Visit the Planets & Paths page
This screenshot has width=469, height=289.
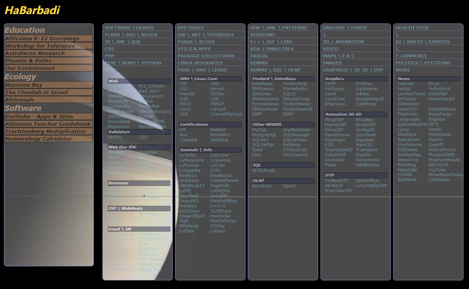[49, 61]
